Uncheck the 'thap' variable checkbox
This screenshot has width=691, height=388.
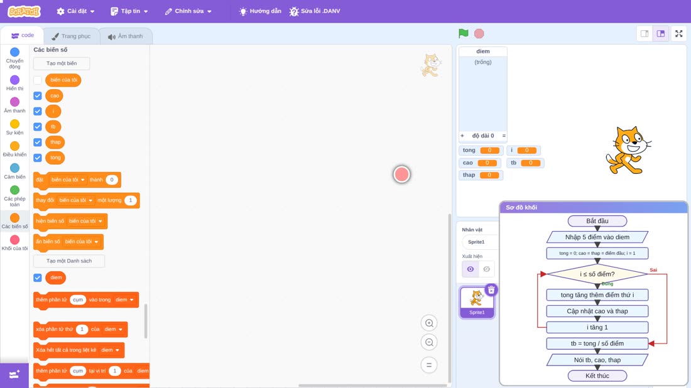38,143
